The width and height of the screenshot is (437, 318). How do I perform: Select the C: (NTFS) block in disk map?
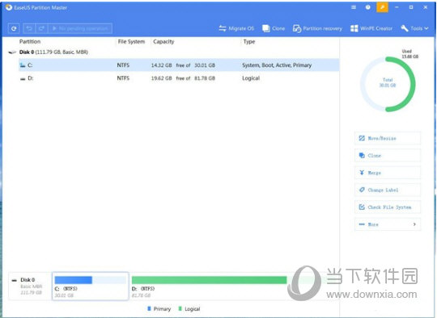(91, 286)
